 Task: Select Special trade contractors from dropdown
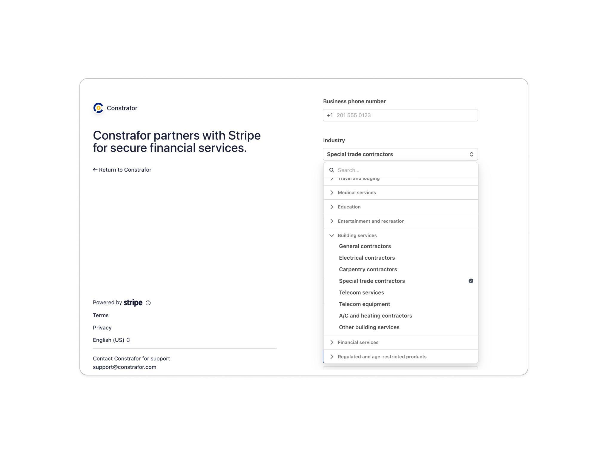pyautogui.click(x=372, y=281)
